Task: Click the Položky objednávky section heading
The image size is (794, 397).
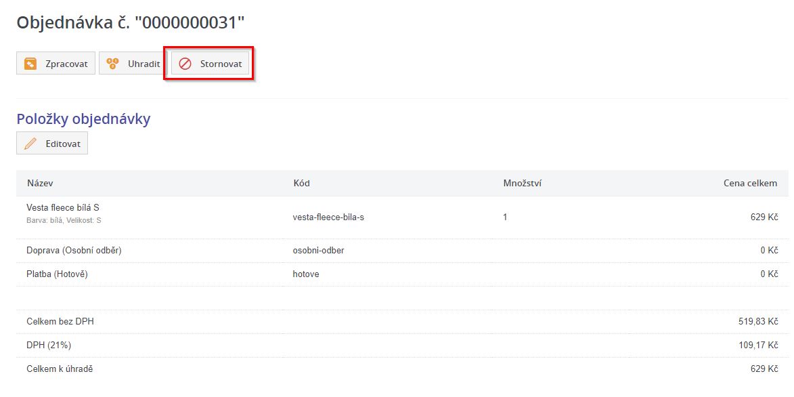Action: pos(83,119)
